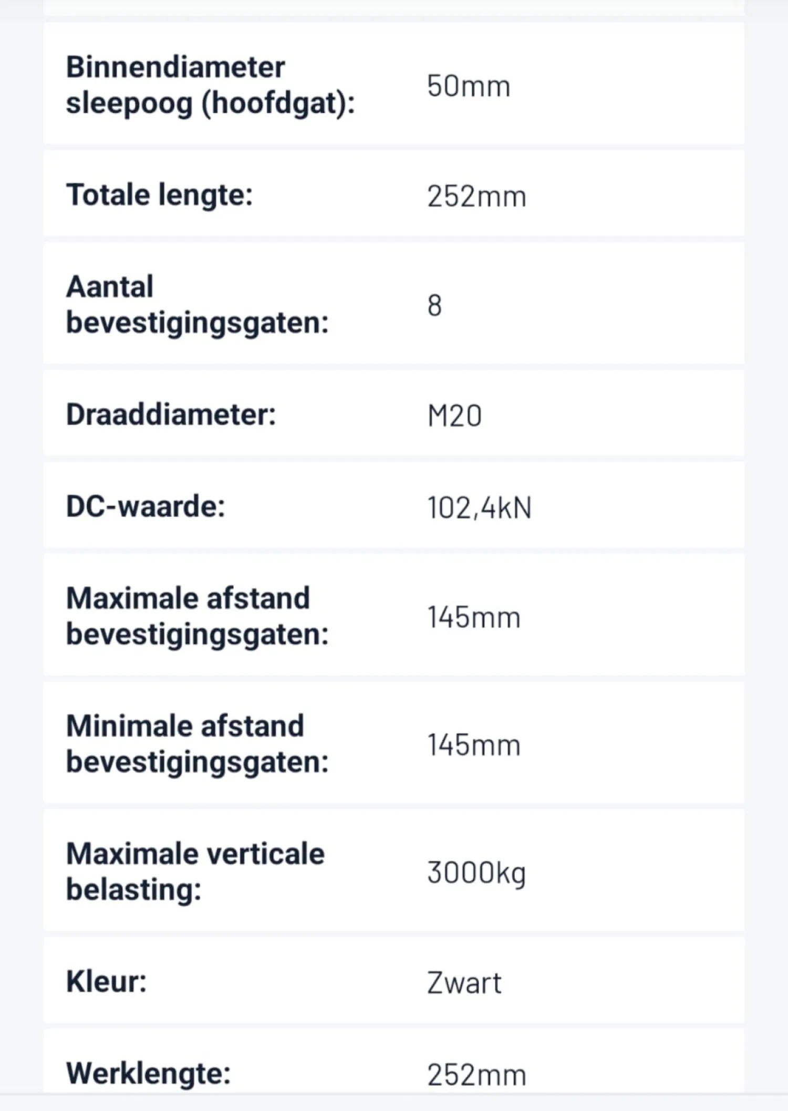Image resolution: width=788 pixels, height=1111 pixels.
Task: Click the "Werklengte" label
Action: (x=148, y=1073)
